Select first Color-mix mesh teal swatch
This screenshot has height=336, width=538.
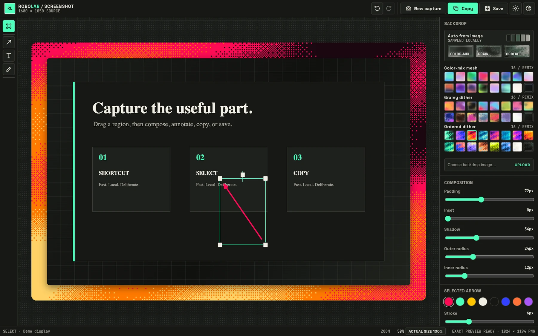pos(449,77)
